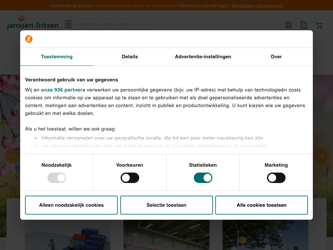This screenshot has width=333, height=250.
Task: Open the 'onze 936 partners' link
Action: coord(63,90)
